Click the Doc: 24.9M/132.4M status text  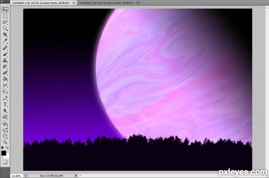(x=51, y=176)
